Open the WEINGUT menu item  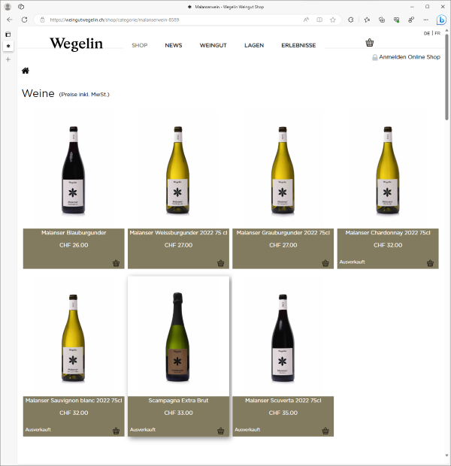pyautogui.click(x=213, y=45)
